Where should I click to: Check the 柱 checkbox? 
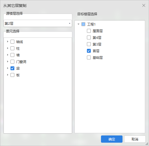pos(12,48)
